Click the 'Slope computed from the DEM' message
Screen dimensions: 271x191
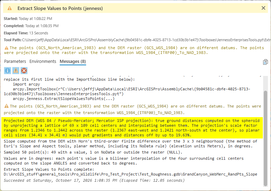click(130, 144)
